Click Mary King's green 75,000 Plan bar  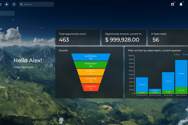click(168, 92)
